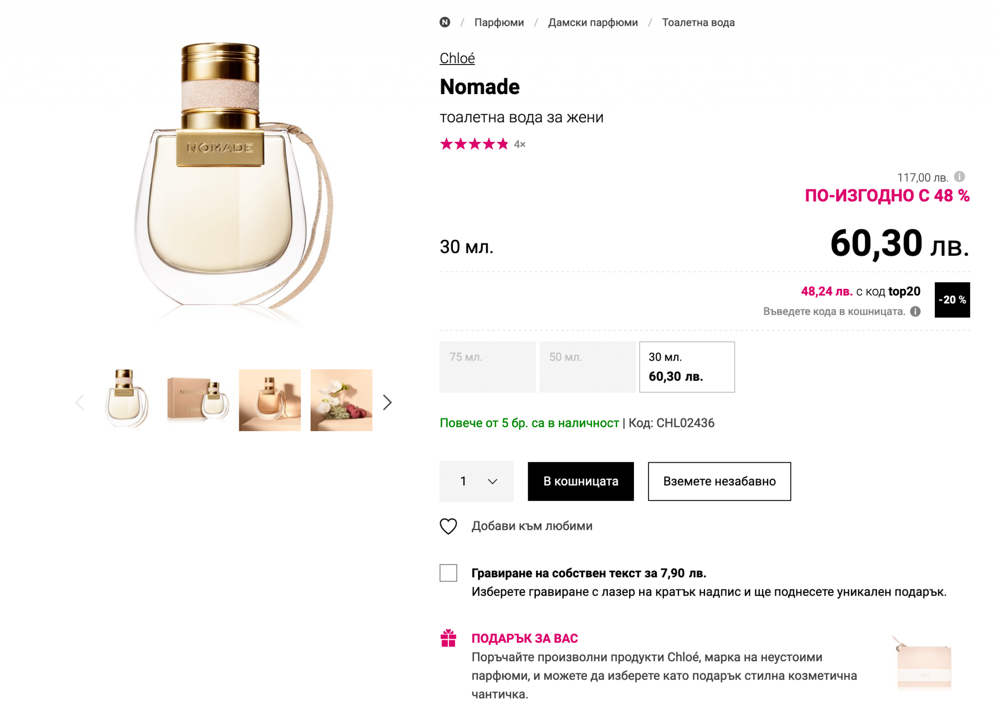
Task: Click the info icon beside 117,00 лв.
Action: (x=959, y=177)
